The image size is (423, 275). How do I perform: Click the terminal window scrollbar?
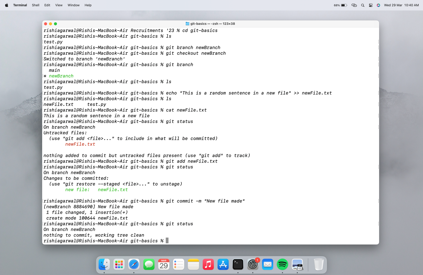click(378, 112)
